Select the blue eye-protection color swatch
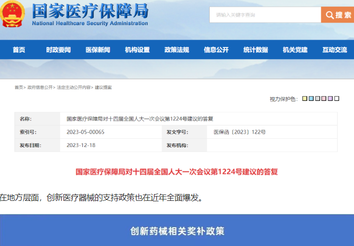 311,98
